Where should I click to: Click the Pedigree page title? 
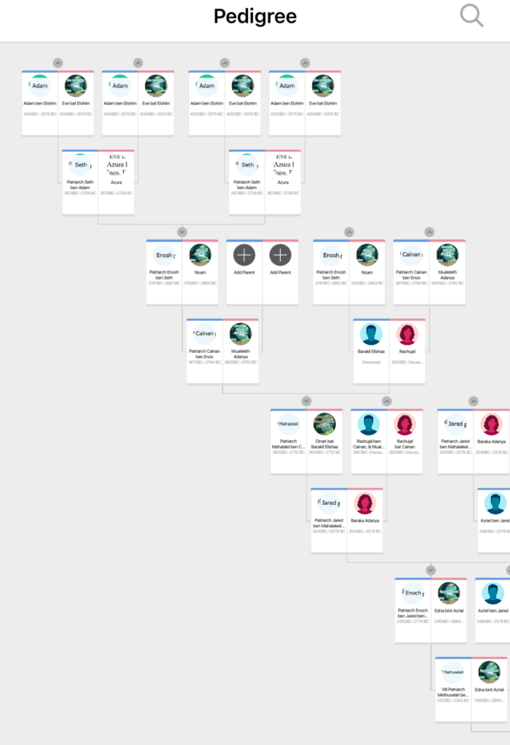point(255,17)
